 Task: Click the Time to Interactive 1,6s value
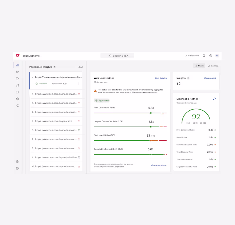click(211, 159)
